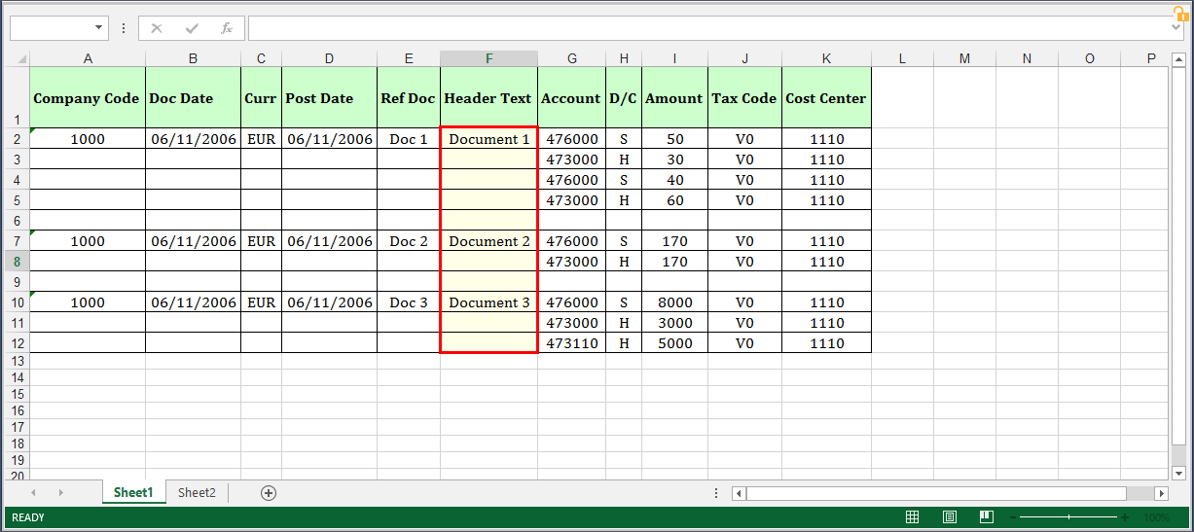1194x532 pixels.
Task: Click the zoom in plus button
Action: [x=1125, y=517]
